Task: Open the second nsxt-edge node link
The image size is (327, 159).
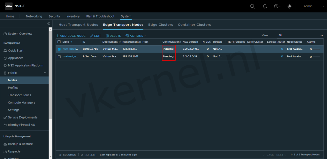Action: tap(70, 56)
